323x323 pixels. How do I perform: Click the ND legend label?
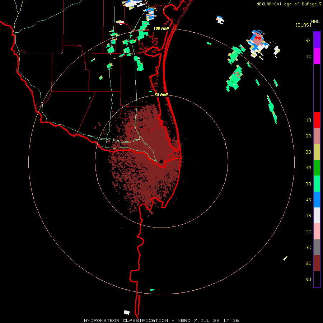[308, 280]
